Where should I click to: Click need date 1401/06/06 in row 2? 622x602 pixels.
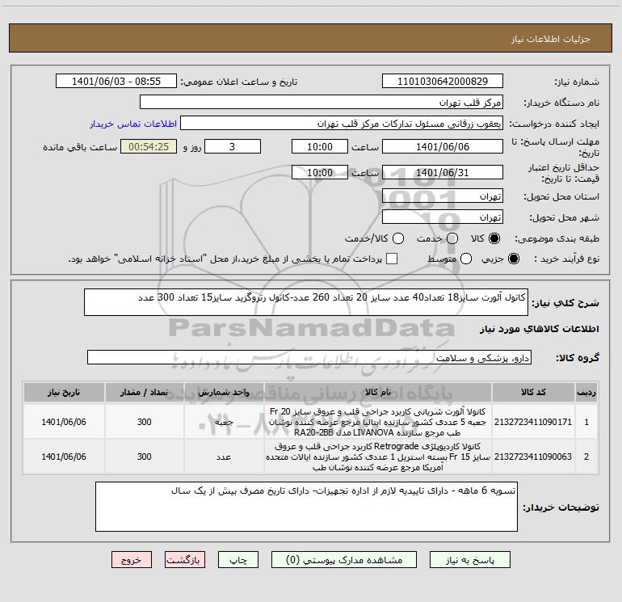64,457
